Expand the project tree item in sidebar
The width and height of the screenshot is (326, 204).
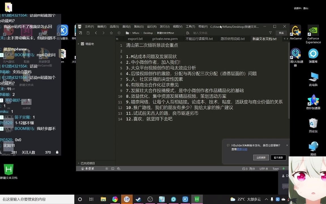click(78, 44)
